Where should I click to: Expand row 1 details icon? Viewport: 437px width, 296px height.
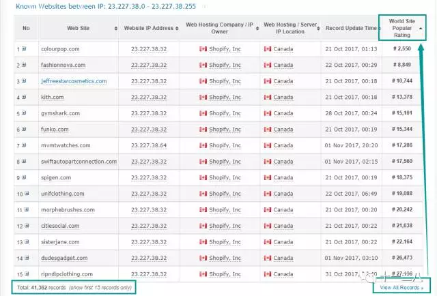coord(24,49)
